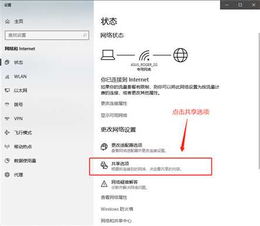260x226 pixels.
Task: Close the settings window
Action: pos(254,5)
